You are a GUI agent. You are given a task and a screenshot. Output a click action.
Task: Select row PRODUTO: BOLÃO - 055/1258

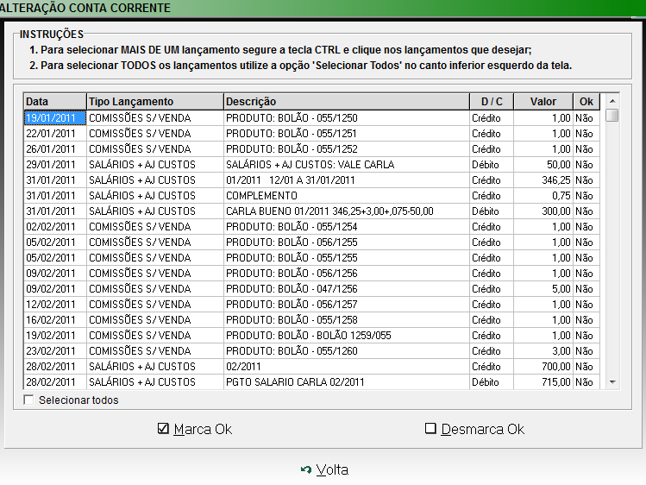pyautogui.click(x=312, y=320)
